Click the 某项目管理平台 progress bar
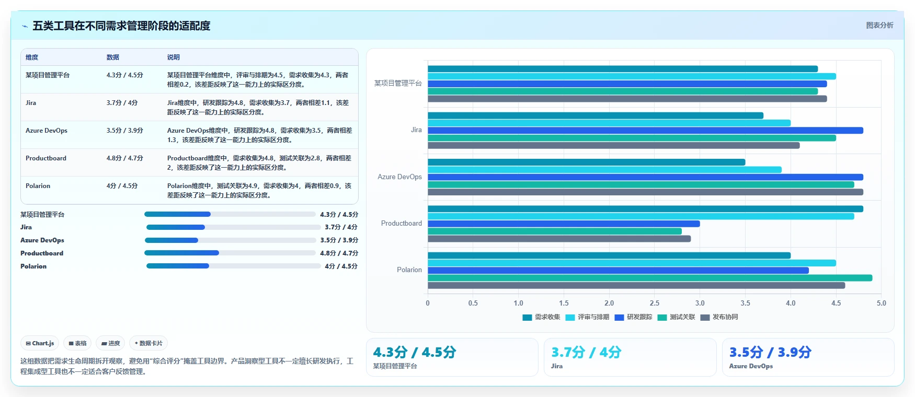915x397 pixels. [230, 214]
